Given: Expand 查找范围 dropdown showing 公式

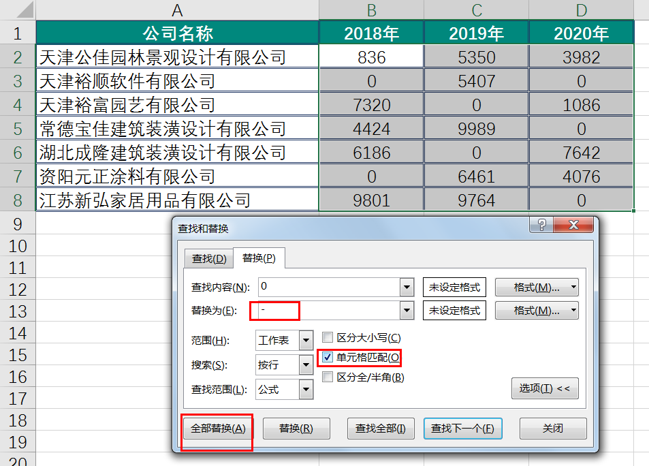Looking at the screenshot, I should click(306, 390).
